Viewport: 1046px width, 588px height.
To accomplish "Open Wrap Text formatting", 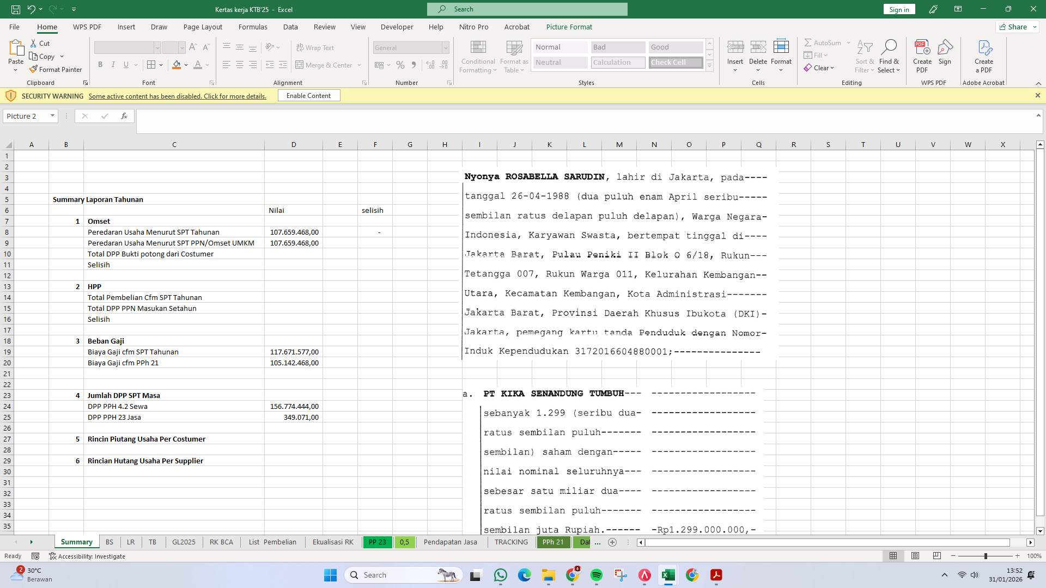I will 316,47.
